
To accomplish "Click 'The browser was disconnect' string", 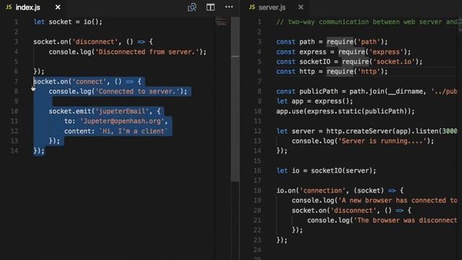I will [405, 220].
